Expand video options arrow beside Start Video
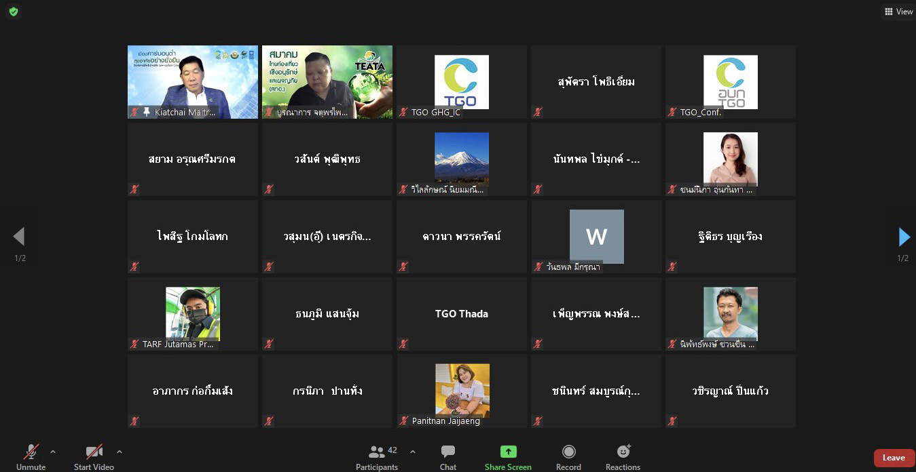This screenshot has height=472, width=916. 120,452
